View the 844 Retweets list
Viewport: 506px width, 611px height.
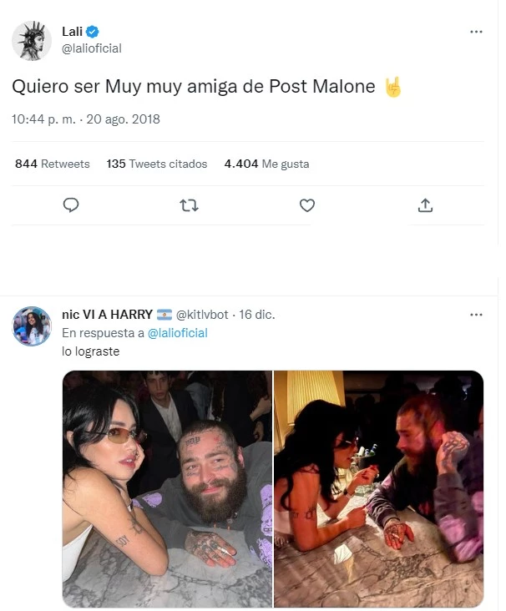pyautogui.click(x=52, y=164)
